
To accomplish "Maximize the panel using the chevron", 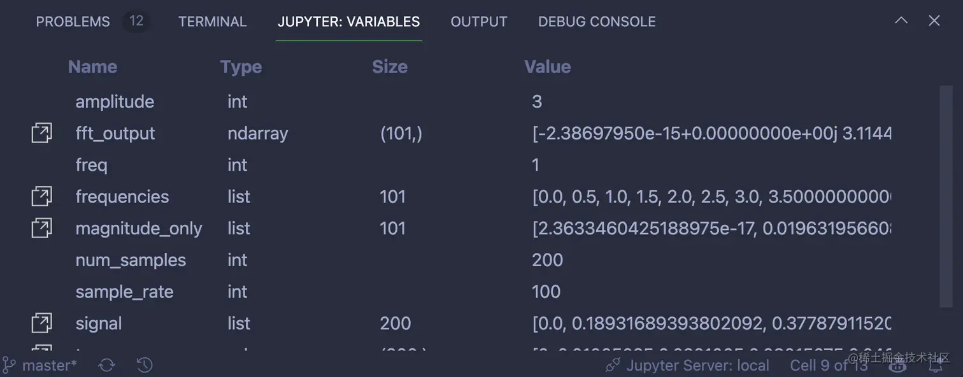I will (x=901, y=20).
